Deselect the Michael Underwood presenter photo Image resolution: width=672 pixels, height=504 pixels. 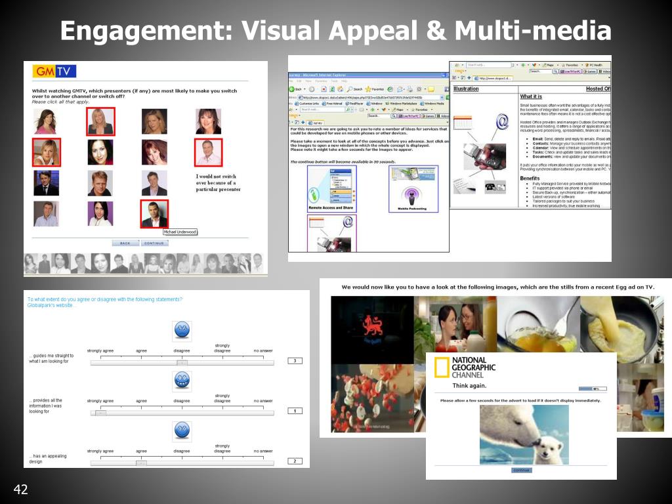(154, 213)
